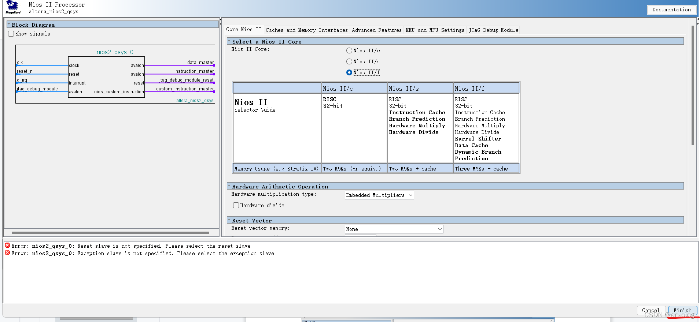Collapse the Reset Vector section
The image size is (700, 322).
click(229, 220)
